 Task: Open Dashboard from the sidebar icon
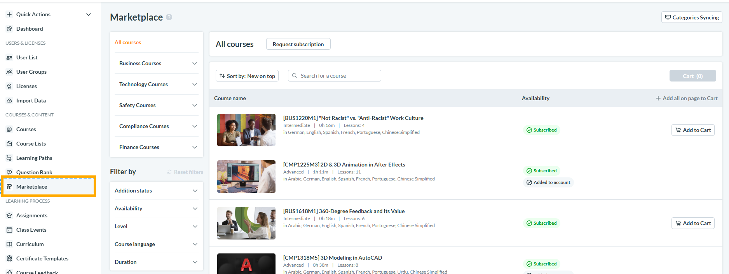pos(9,29)
